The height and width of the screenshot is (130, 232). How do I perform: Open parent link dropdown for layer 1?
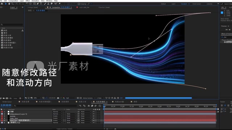click(x=86, y=112)
